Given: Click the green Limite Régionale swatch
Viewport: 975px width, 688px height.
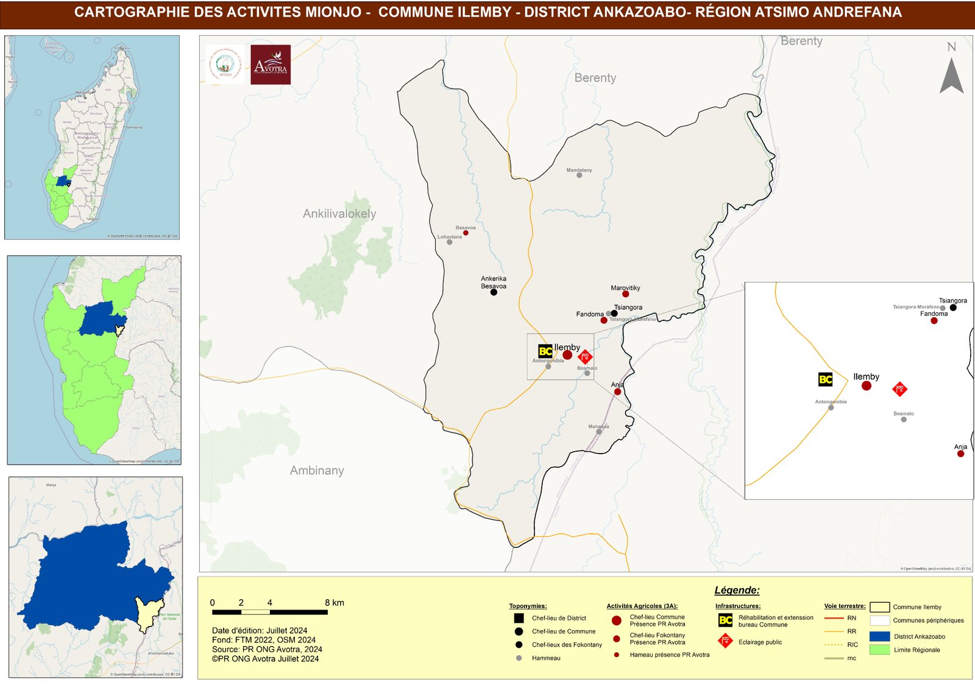Looking at the screenshot, I should [x=879, y=650].
